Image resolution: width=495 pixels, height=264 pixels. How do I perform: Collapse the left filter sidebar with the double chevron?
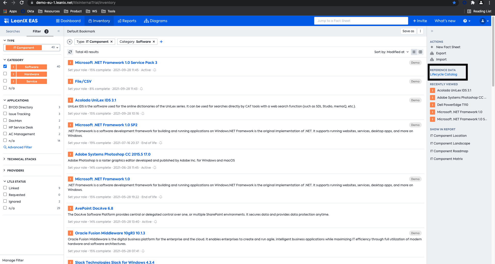[59, 31]
